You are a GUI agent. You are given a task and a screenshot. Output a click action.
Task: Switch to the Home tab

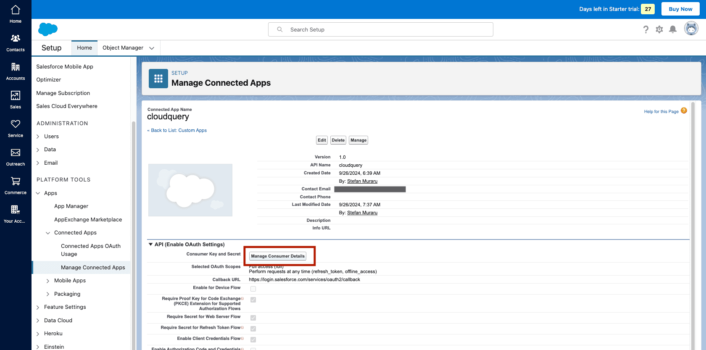(84, 48)
